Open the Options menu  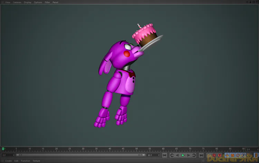click(x=38, y=2)
